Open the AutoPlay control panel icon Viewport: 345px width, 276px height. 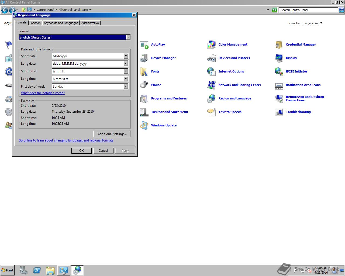pyautogui.click(x=144, y=45)
